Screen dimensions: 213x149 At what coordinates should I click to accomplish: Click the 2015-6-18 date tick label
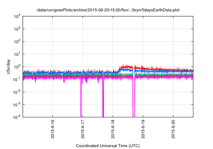pos(113,129)
